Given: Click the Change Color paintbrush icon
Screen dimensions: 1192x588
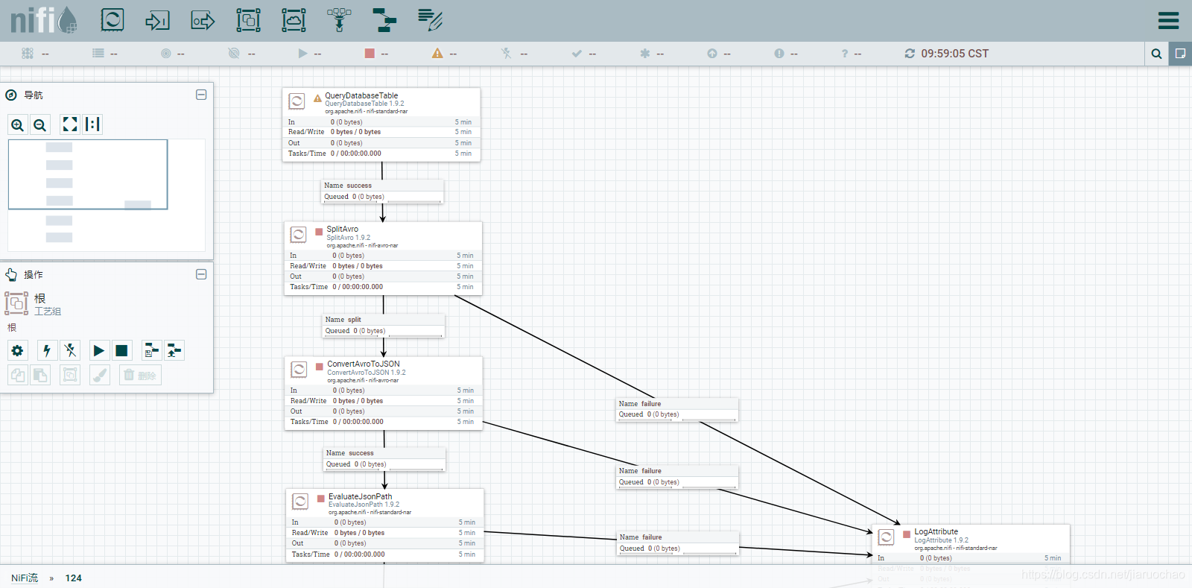Looking at the screenshot, I should pyautogui.click(x=100, y=375).
